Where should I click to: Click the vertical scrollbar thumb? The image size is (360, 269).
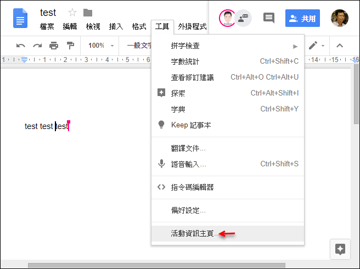tap(356, 94)
